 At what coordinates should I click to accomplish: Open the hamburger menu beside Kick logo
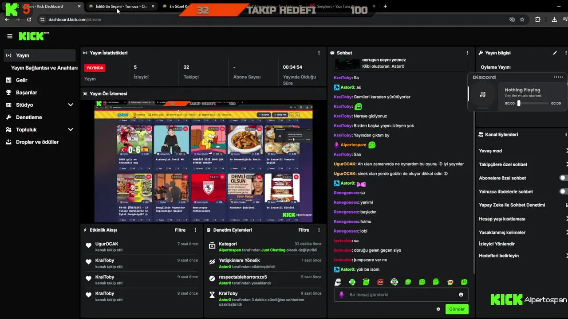pyautogui.click(x=10, y=36)
